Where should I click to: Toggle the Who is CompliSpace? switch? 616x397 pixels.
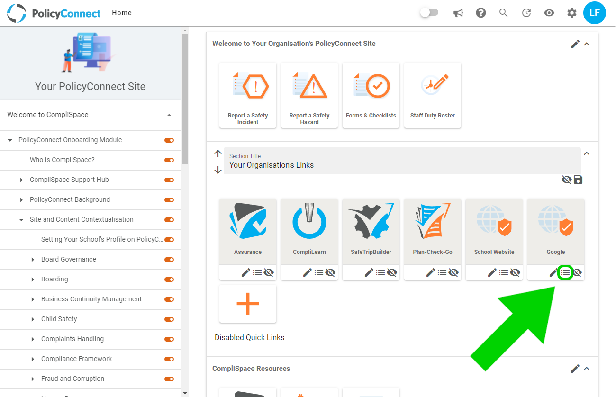169,160
